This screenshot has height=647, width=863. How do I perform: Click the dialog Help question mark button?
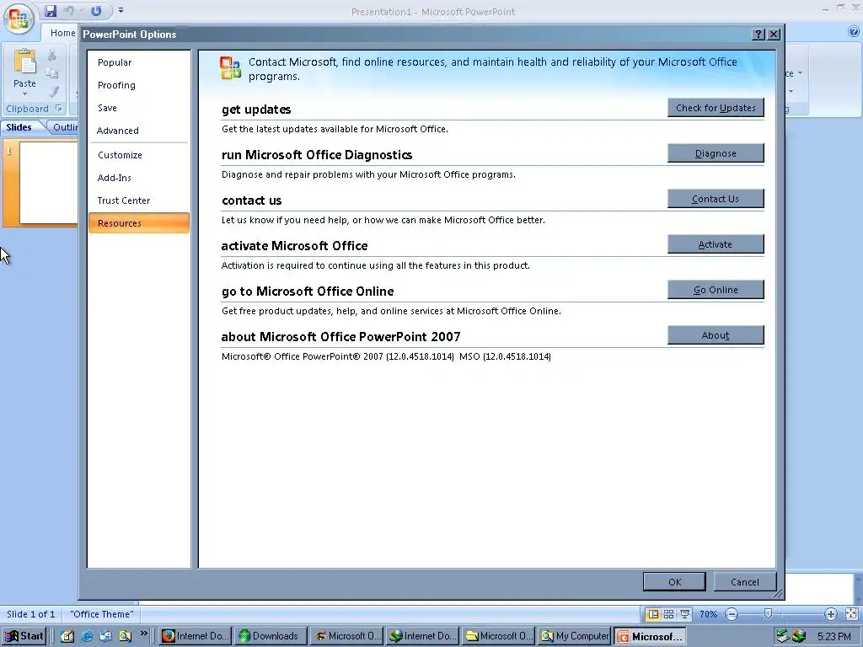point(758,34)
